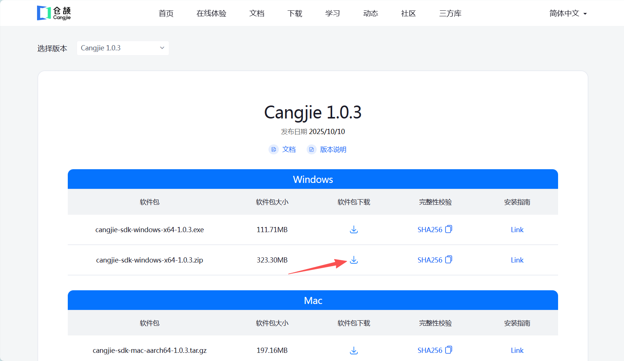Click the 197.16MB size value
This screenshot has height=361, width=624.
tap(272, 350)
